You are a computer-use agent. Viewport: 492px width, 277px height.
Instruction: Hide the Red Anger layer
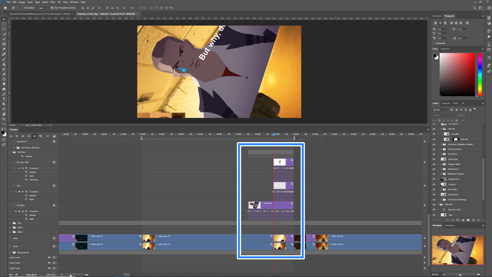pos(434,159)
